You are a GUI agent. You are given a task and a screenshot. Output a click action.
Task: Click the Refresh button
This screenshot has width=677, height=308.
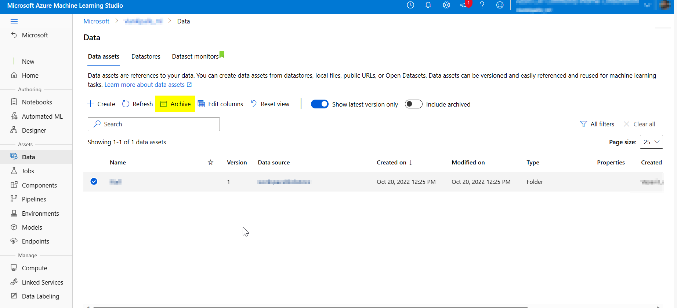(137, 104)
